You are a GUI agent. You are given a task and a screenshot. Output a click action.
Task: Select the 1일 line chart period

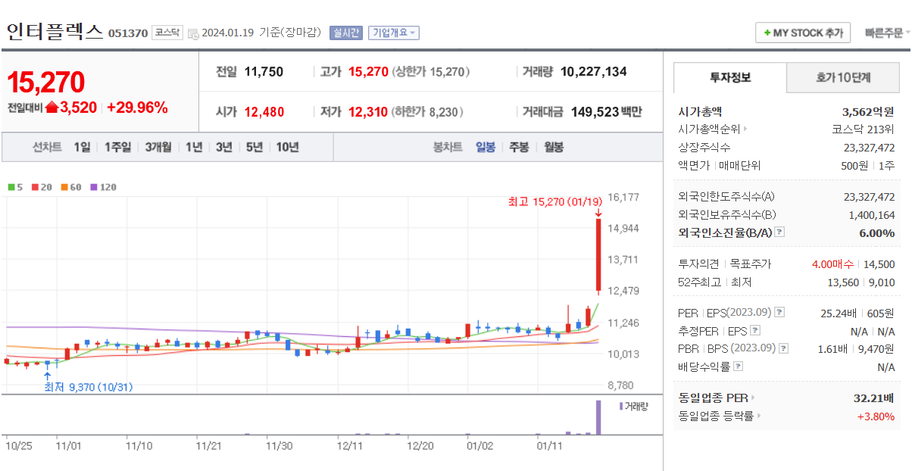coord(82,148)
